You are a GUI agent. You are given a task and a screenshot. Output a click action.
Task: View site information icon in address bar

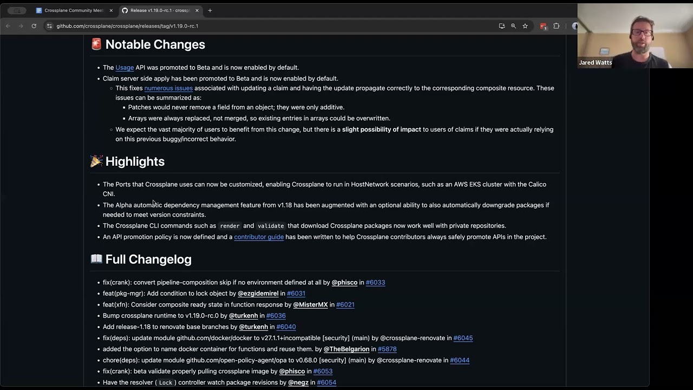point(49,26)
